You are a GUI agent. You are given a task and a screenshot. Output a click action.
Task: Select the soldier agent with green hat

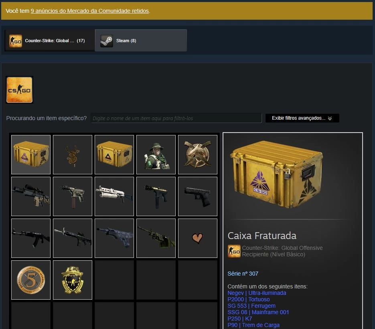tap(156, 155)
